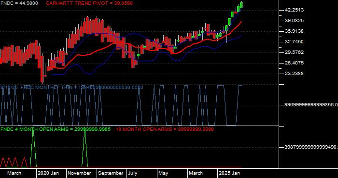This screenshot has height=178, width=338.
Task: Click the 26.4075 price axis value
Action: point(294,63)
